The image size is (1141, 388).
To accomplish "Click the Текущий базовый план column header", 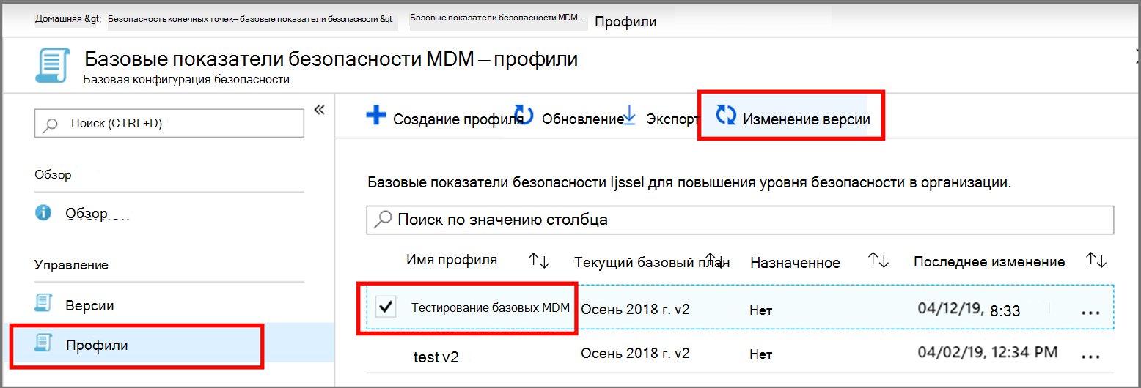I will coord(651,262).
